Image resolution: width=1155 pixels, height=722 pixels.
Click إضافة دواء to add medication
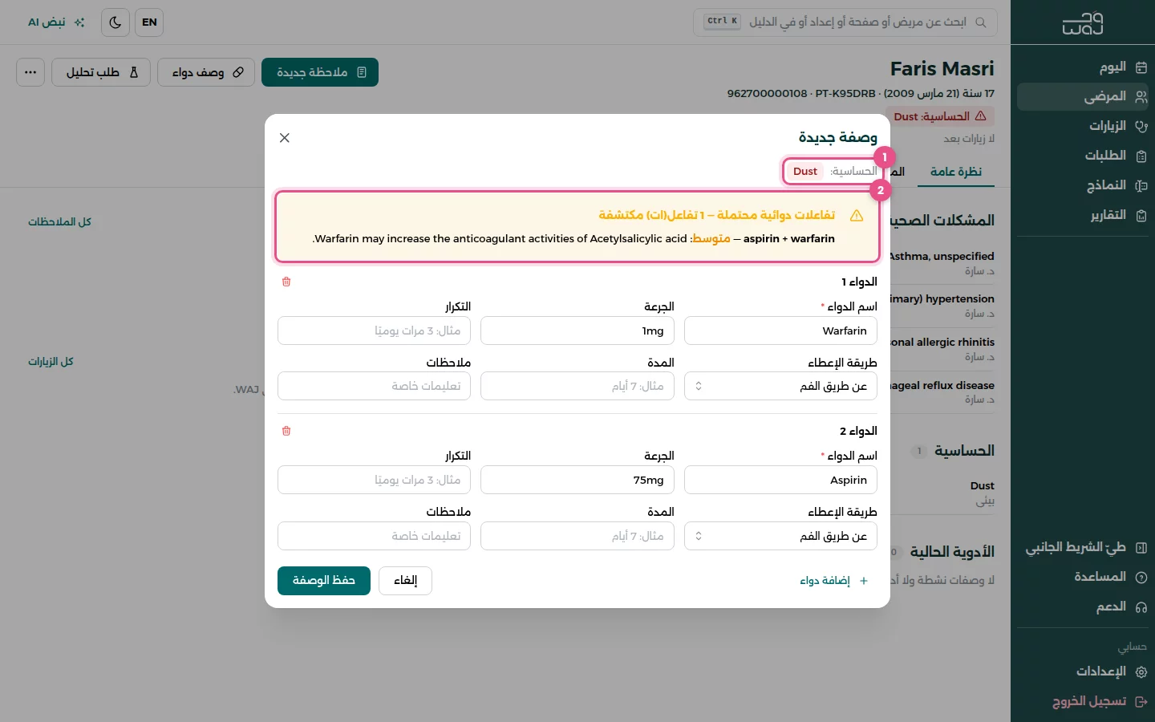point(834,581)
